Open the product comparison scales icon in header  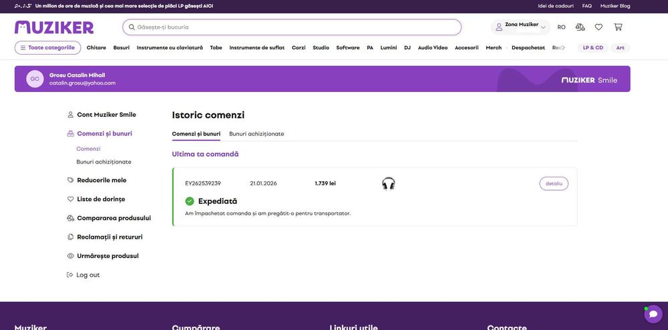580,27
